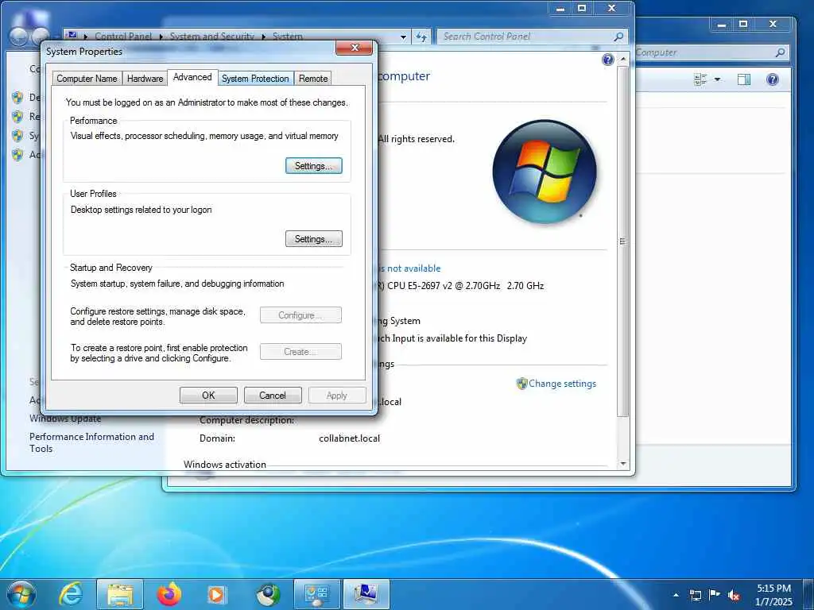Viewport: 814px width, 610px height.
Task: Click the Windows logo in System window
Action: point(545,172)
